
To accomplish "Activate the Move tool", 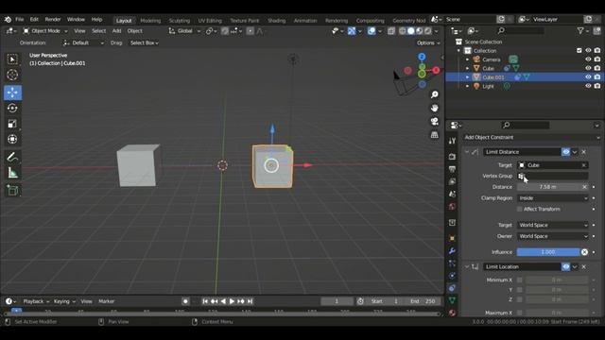I will pyautogui.click(x=12, y=93).
